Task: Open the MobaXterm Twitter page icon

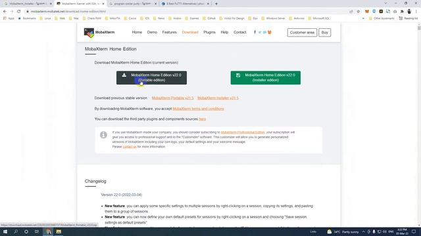Action: point(260,32)
